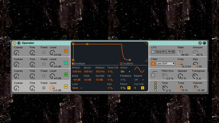Screen dimensions: 219x123
Task: Open the Wave Sin dropdown
Action: point(125,71)
